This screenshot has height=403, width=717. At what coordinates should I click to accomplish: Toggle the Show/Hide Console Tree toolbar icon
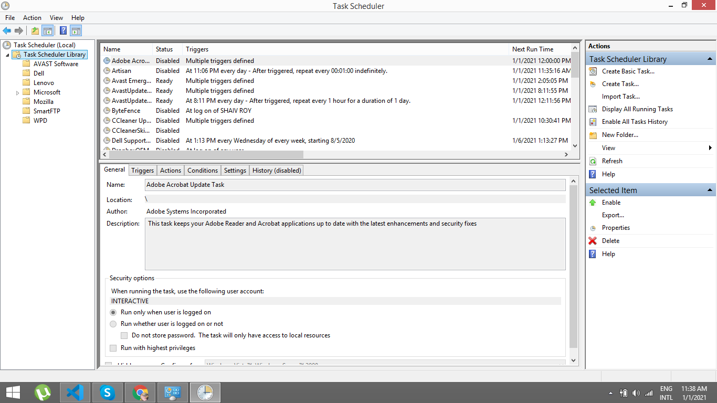click(47, 30)
